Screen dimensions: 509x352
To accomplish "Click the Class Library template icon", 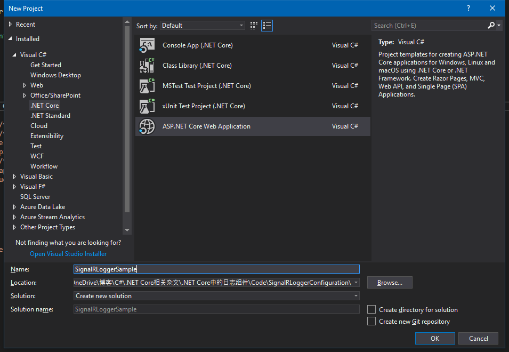I will coord(147,66).
